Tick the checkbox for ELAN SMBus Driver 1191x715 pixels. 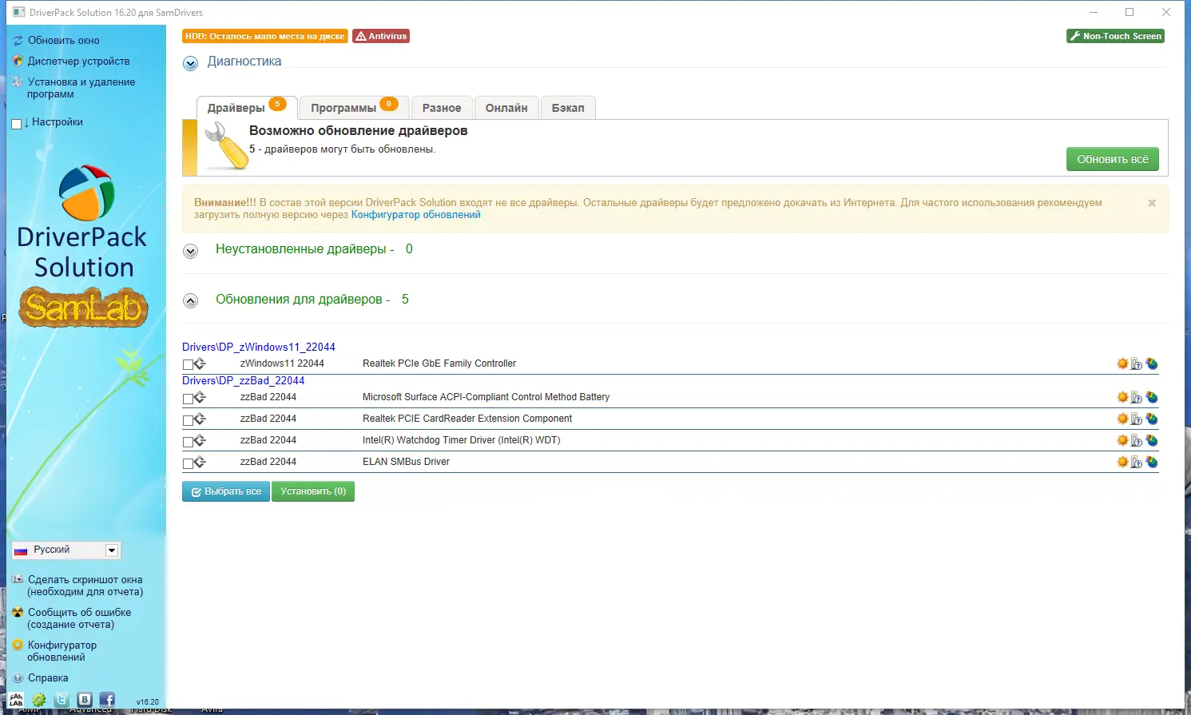[x=188, y=463]
